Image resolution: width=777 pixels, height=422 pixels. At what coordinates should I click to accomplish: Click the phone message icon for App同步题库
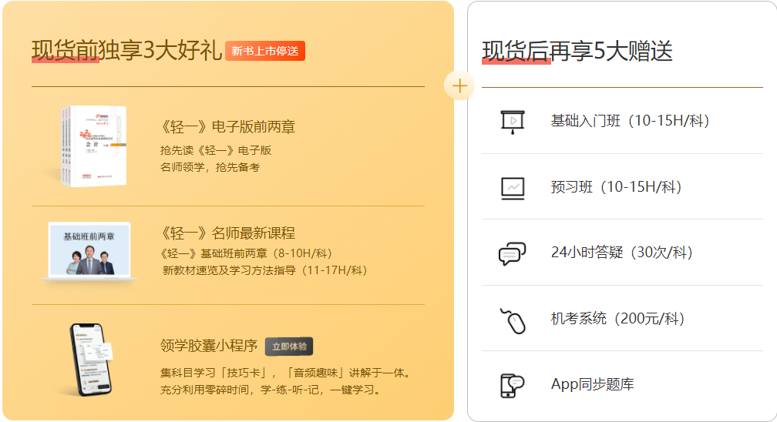tap(513, 385)
